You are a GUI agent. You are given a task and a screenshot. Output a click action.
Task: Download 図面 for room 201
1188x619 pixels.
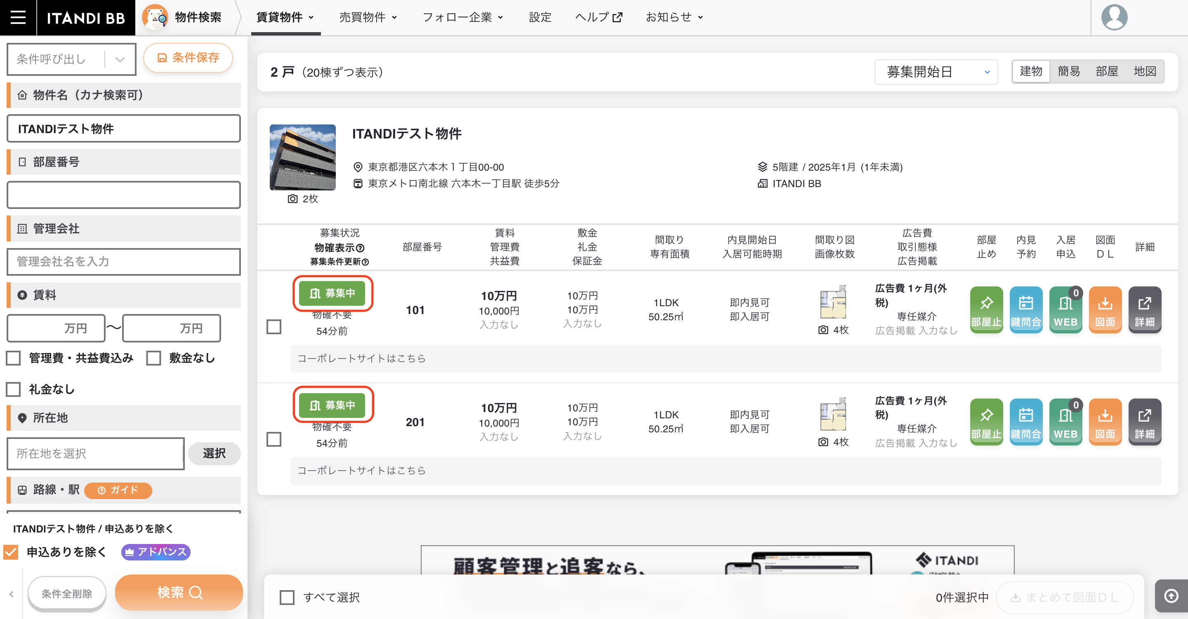pyautogui.click(x=1105, y=422)
